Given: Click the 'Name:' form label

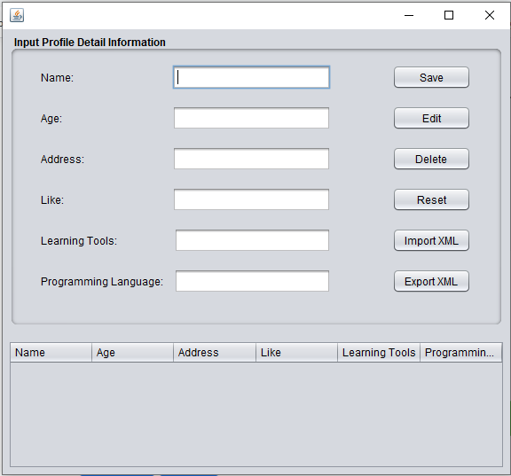Looking at the screenshot, I should [57, 78].
